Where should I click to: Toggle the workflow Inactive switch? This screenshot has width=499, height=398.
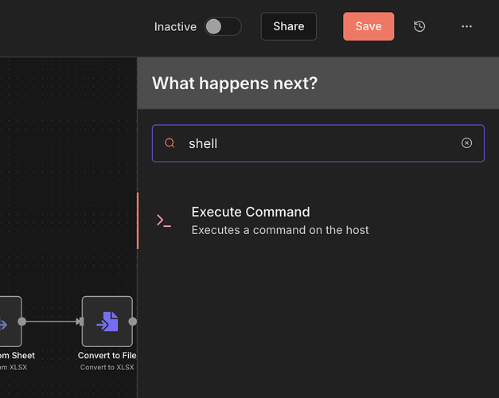222,26
